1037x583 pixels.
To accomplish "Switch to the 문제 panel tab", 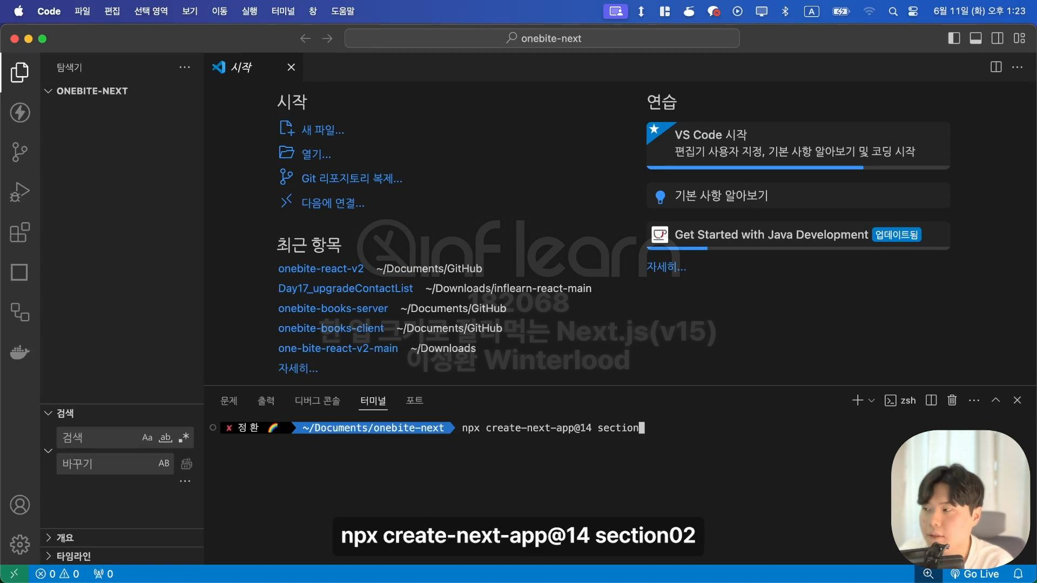I will point(229,401).
